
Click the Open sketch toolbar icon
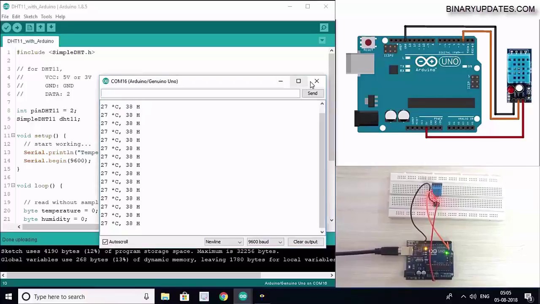(x=40, y=27)
